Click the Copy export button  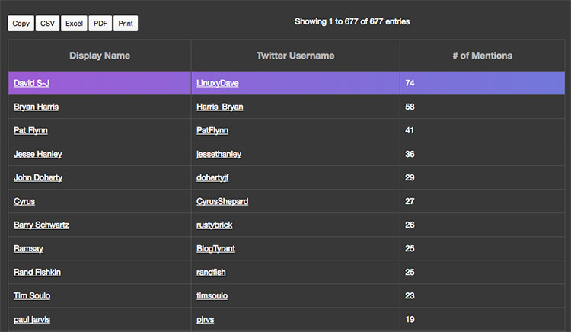[21, 24]
